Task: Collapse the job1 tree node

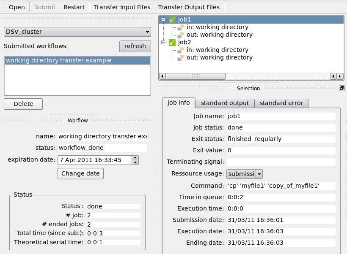Action: pyautogui.click(x=163, y=20)
